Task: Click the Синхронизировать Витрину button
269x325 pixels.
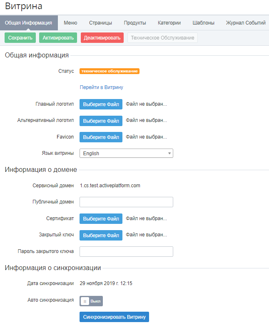Action: click(x=114, y=317)
